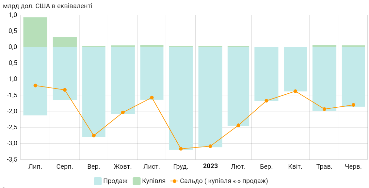Click the green purchase bar for Серп.
This screenshot has width=369, height=188.
pos(65,42)
